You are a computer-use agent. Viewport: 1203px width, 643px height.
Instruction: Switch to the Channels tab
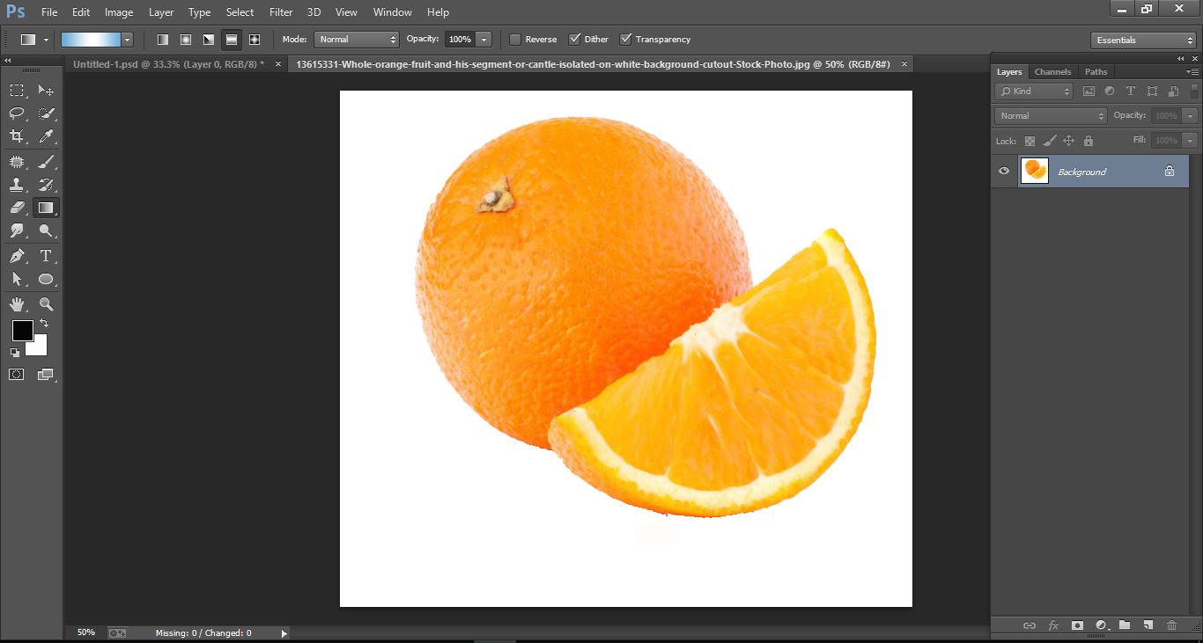click(x=1052, y=71)
